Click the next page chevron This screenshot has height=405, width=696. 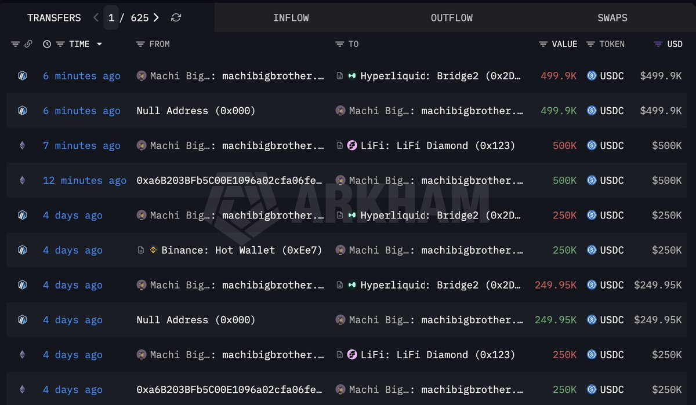click(x=156, y=17)
